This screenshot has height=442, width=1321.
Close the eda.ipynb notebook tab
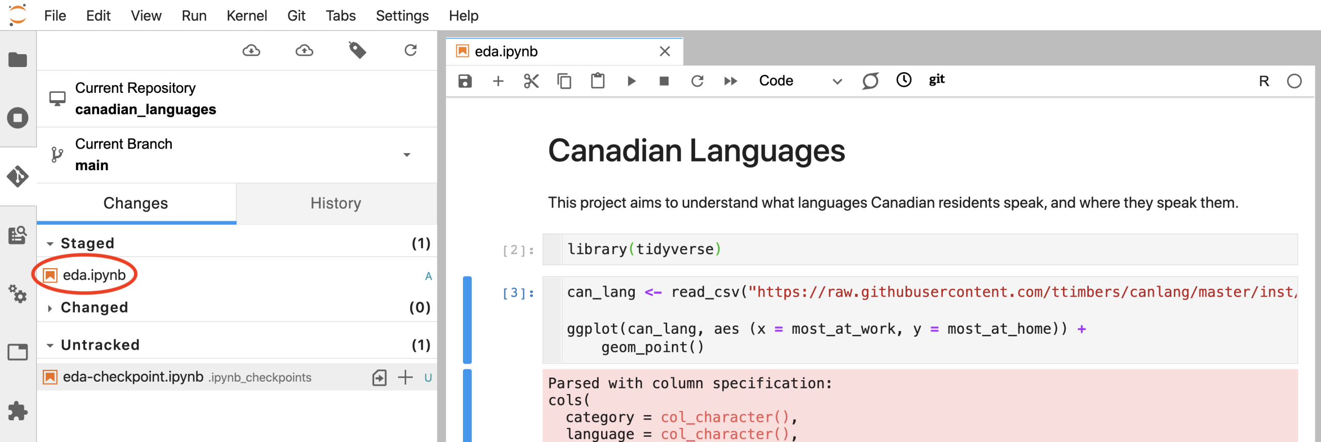coord(665,51)
